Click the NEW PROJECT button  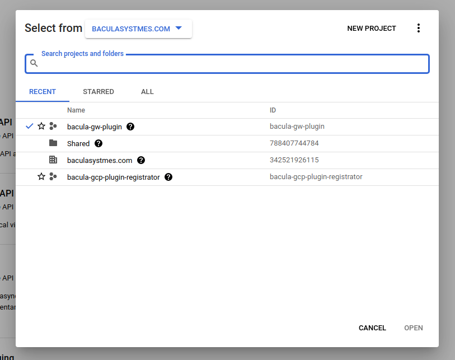[372, 29]
